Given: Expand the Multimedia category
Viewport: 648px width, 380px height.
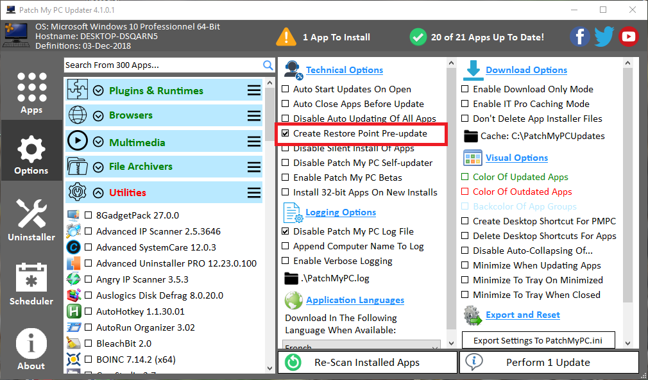Looking at the screenshot, I should (x=98, y=142).
